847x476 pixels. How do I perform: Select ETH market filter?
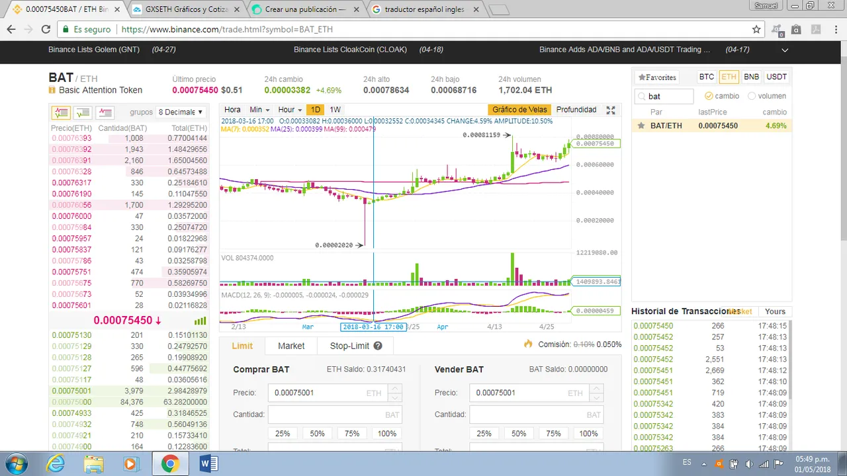729,77
